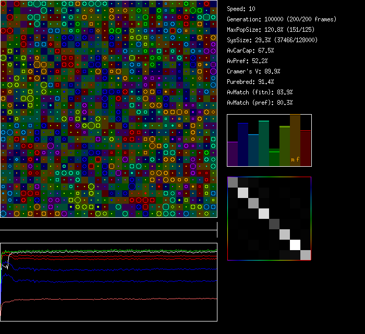365x334 pixels.
Task: Click the top-left cell of the population grid
Action: coord(3,4)
